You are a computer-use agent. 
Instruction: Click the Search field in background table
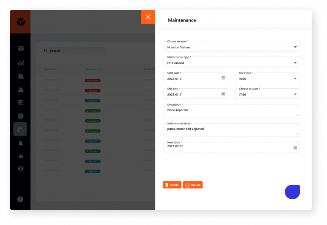coord(73,51)
